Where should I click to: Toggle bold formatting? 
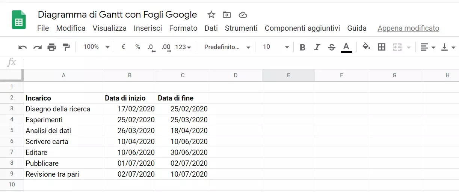(302, 47)
